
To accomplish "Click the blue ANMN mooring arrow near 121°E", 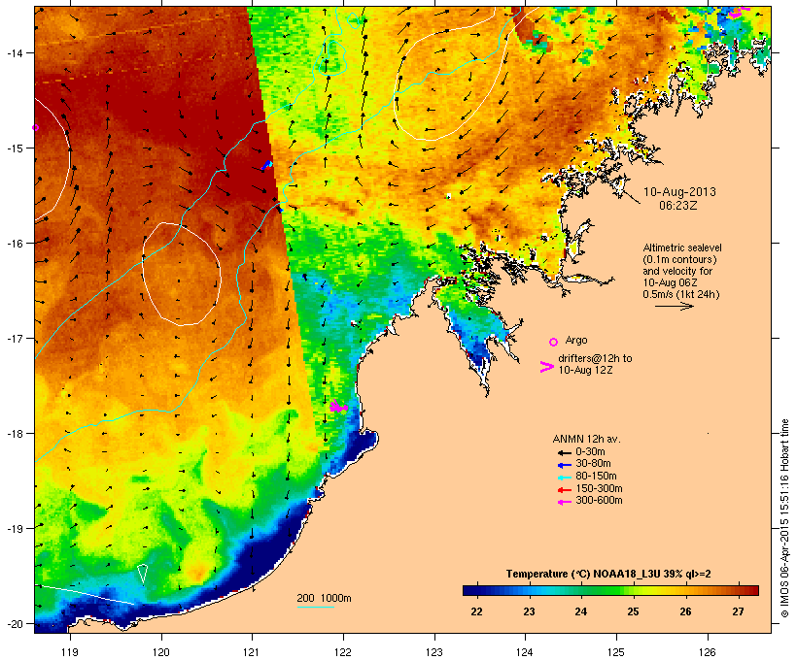I will coord(267,165).
